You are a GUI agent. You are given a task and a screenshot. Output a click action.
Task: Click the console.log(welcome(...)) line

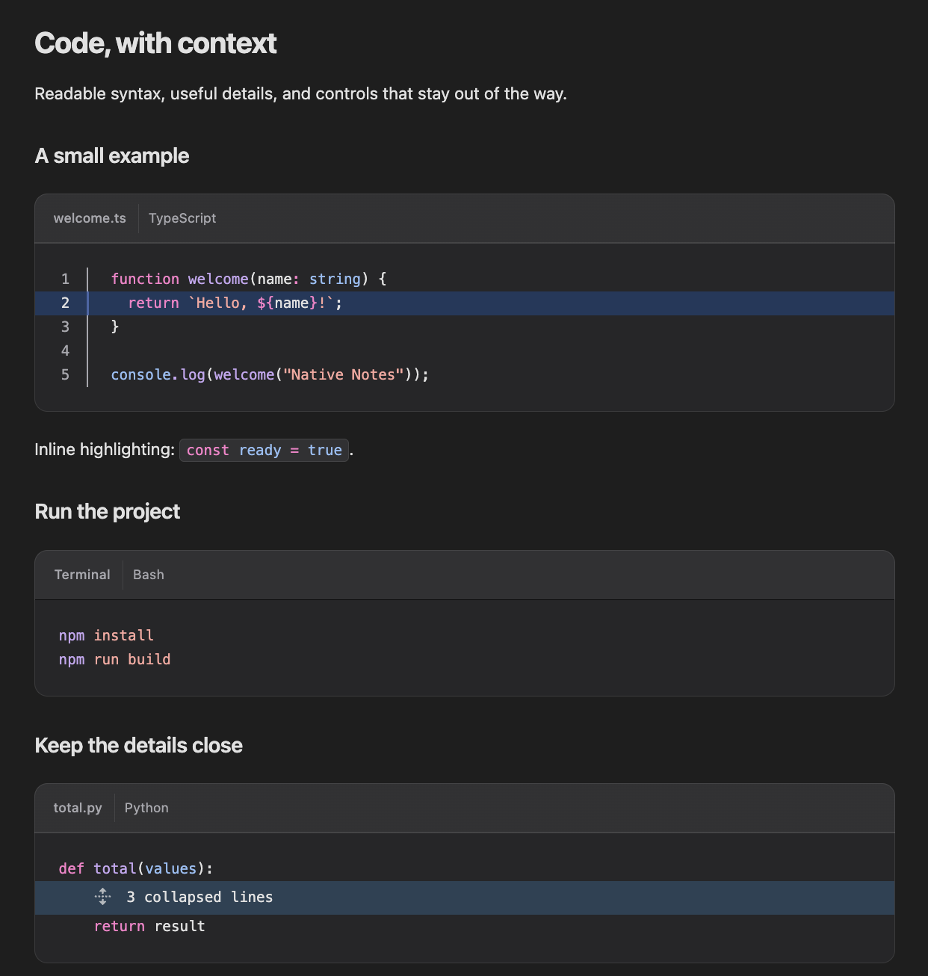(x=270, y=374)
